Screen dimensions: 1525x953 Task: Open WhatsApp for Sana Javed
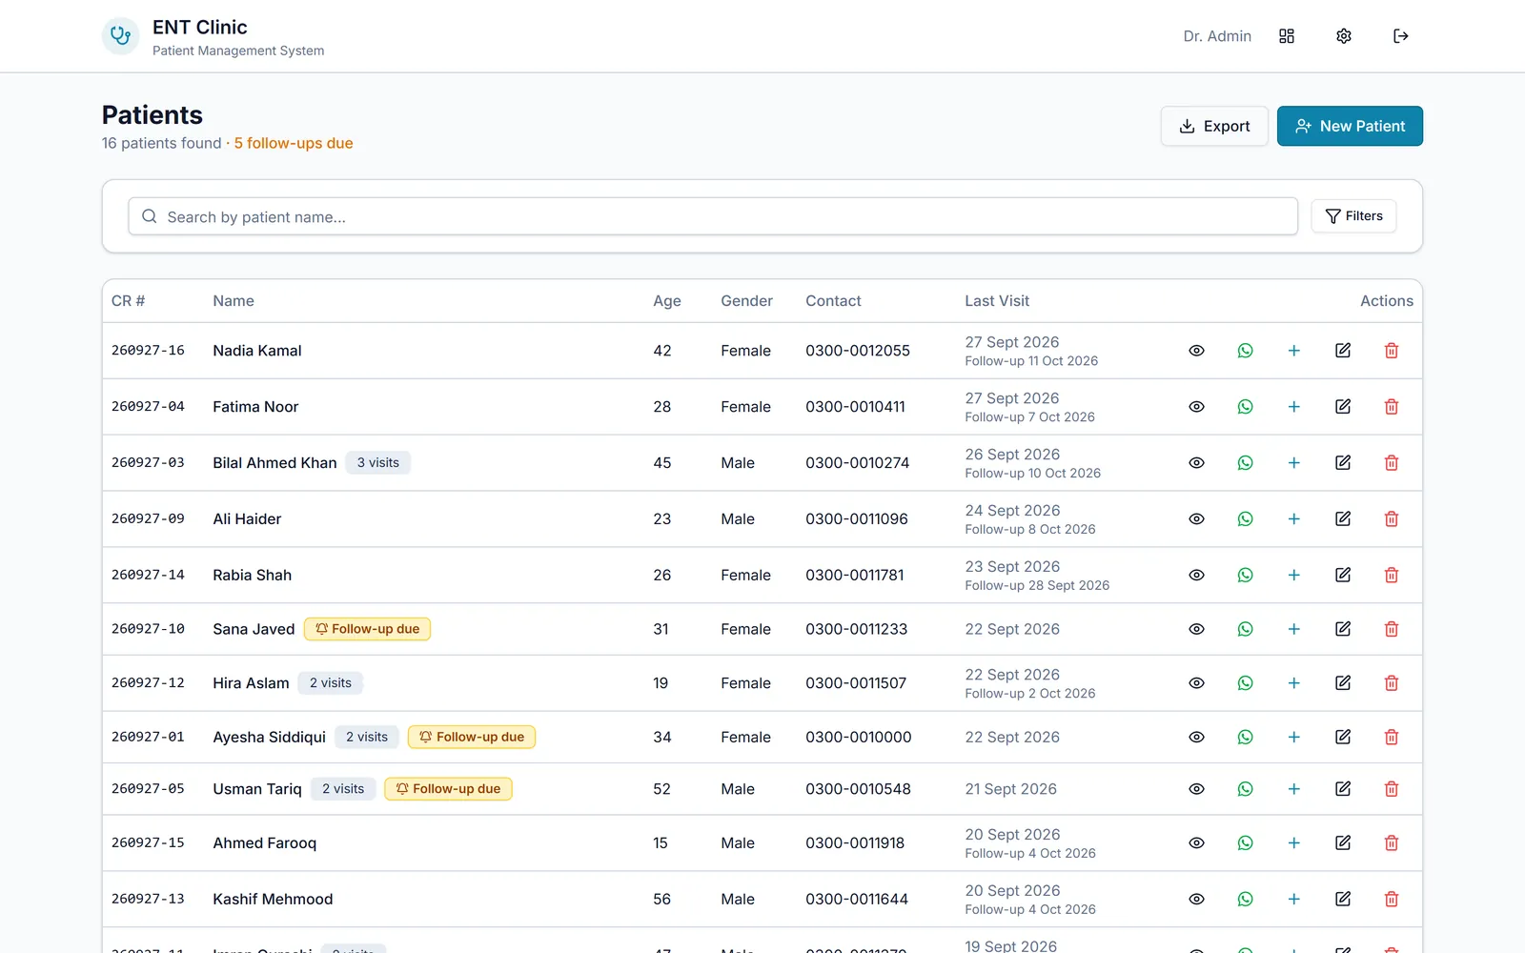pyautogui.click(x=1246, y=629)
